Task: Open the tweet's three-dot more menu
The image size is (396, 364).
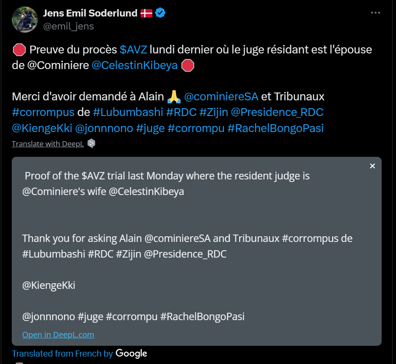Action: (x=375, y=13)
